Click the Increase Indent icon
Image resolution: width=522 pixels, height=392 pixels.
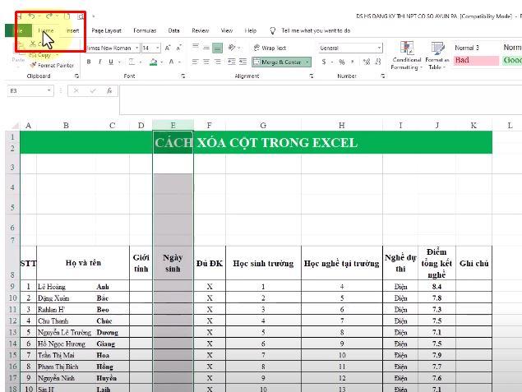pyautogui.click(x=243, y=62)
